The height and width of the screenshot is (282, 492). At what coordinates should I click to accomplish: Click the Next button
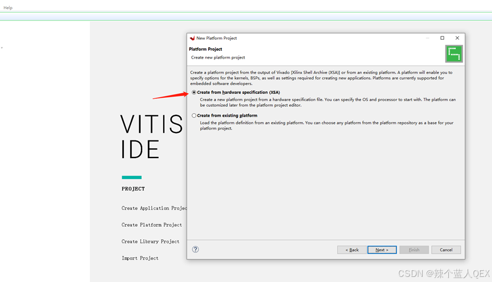click(382, 250)
